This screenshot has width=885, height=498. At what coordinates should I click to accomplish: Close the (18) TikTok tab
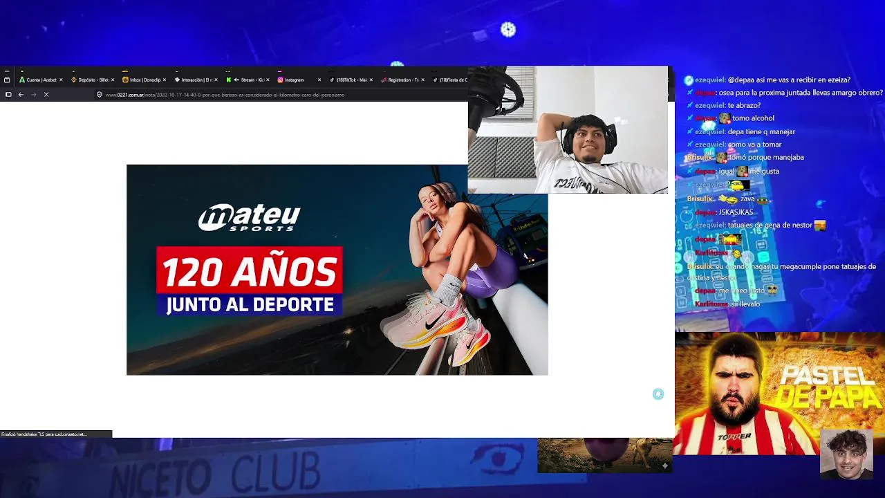click(x=371, y=80)
